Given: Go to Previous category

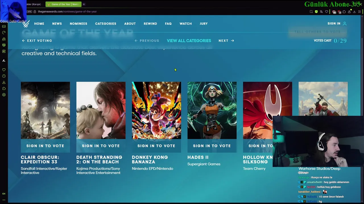Looking at the screenshot, I should [x=147, y=41].
